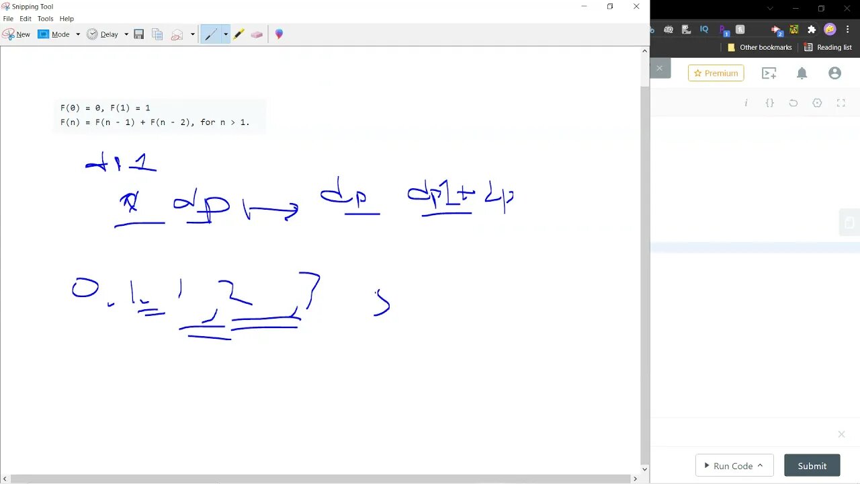Toggle fullscreen editor mode
This screenshot has height=484, width=860.
pyautogui.click(x=841, y=103)
